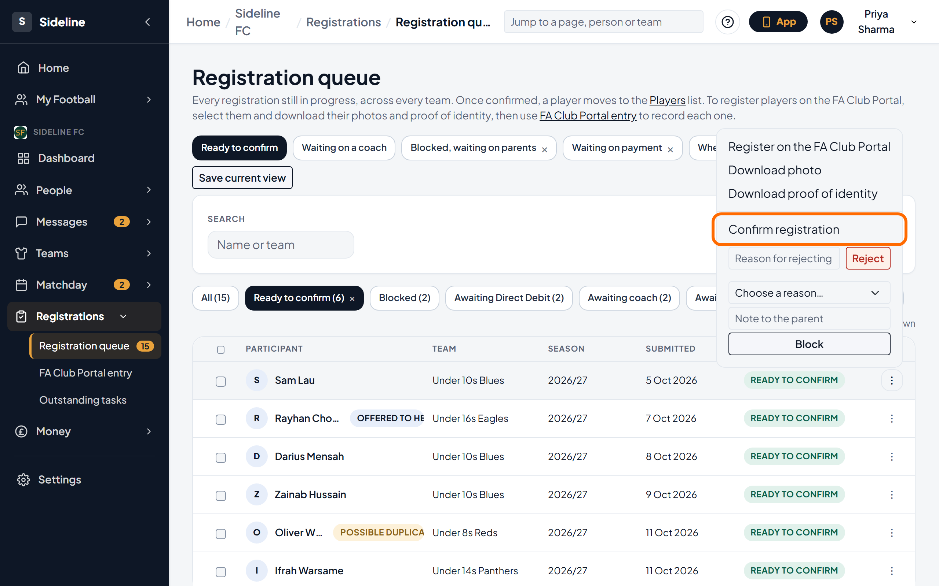Select all participants checkbox in header
Viewport: 939px width, 586px height.
coord(221,349)
